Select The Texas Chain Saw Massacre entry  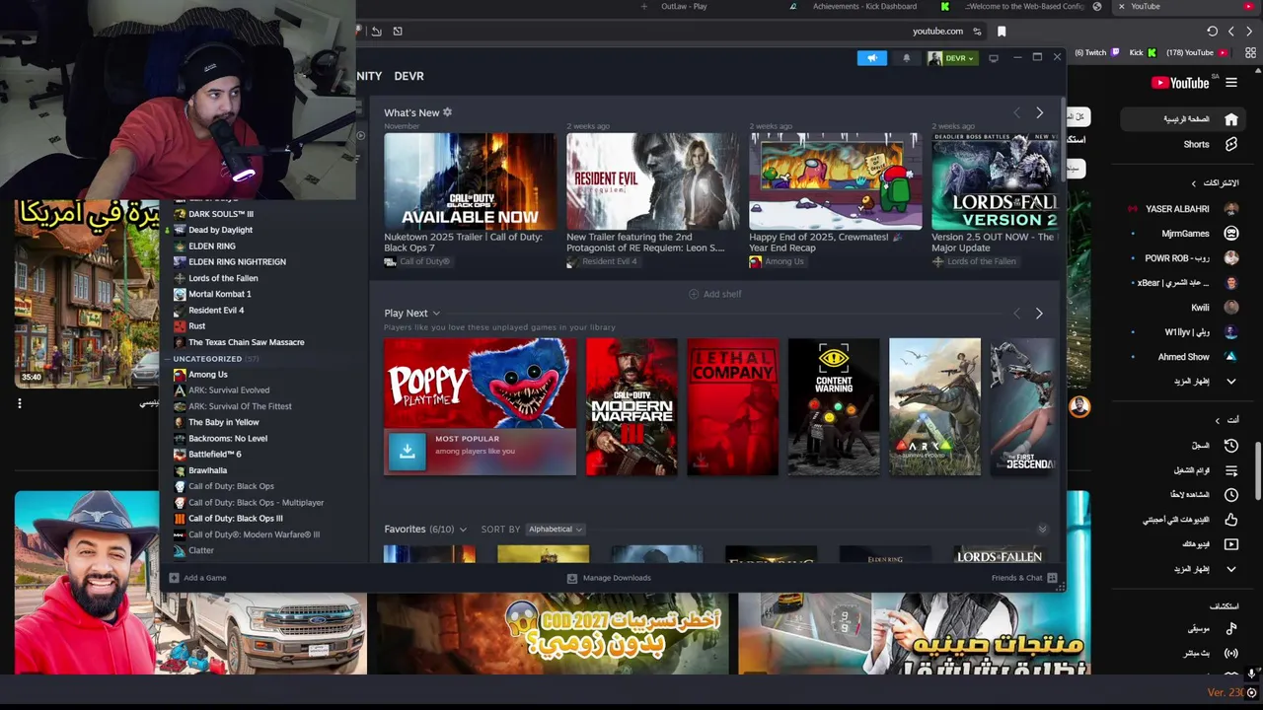246,342
